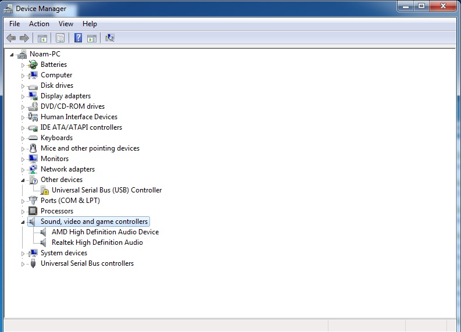The width and height of the screenshot is (461, 332).
Task: Expand the Processors node
Action: tap(23, 212)
